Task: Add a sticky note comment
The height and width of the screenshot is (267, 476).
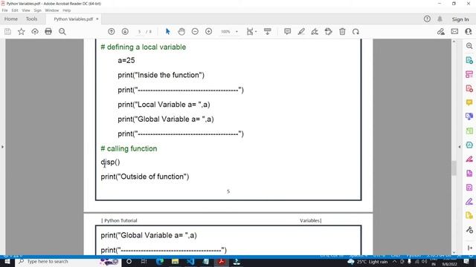Action: point(287,31)
